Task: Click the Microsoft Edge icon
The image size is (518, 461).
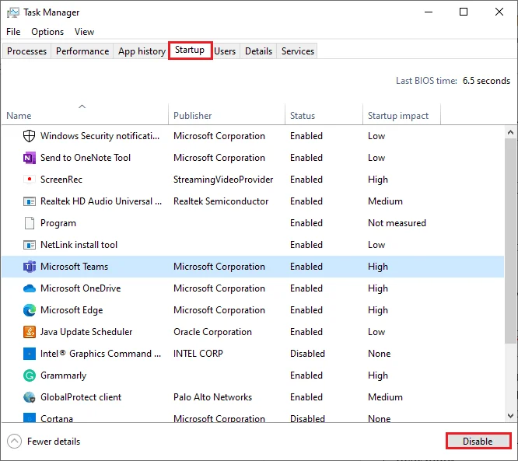Action: tap(29, 310)
